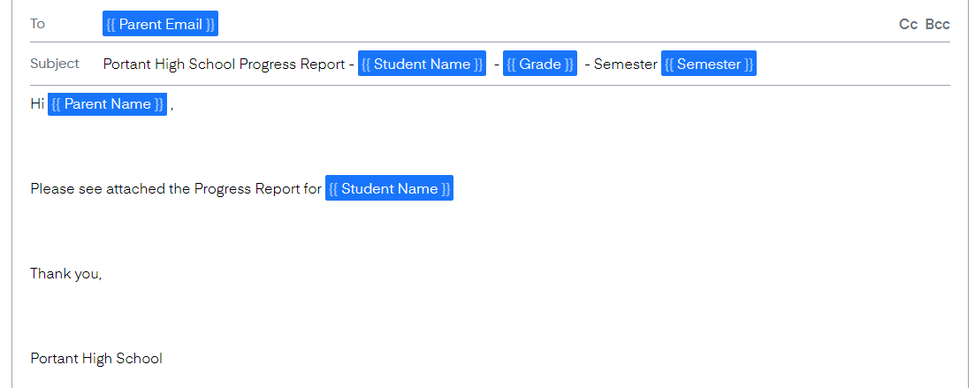Place cursor in 'Portant High School Progress Report' subject text
This screenshot has width=975, height=388.
225,64
